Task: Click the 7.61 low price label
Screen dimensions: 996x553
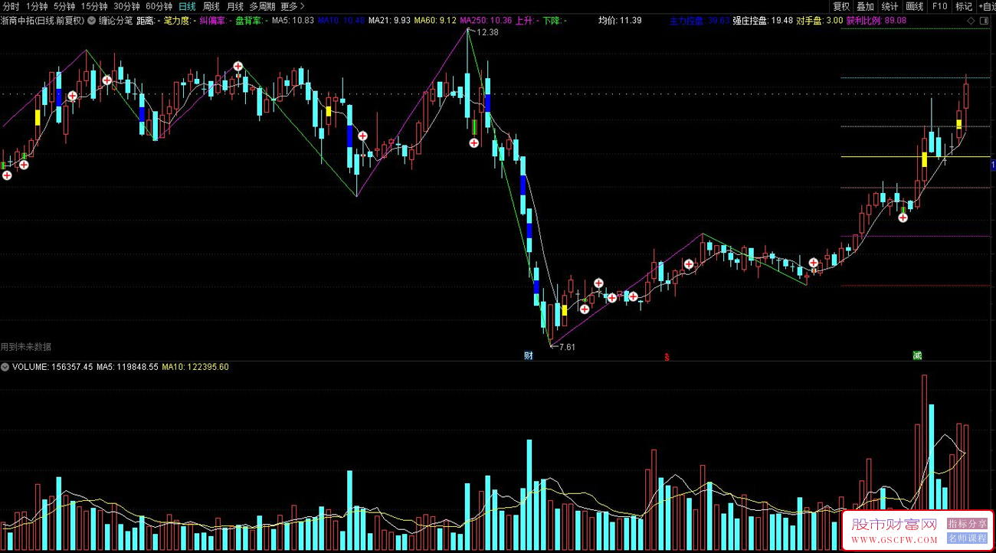Action: tap(566, 347)
